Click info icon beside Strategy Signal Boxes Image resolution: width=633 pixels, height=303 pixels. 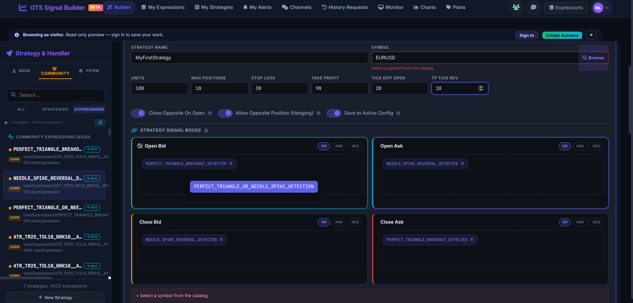206,131
